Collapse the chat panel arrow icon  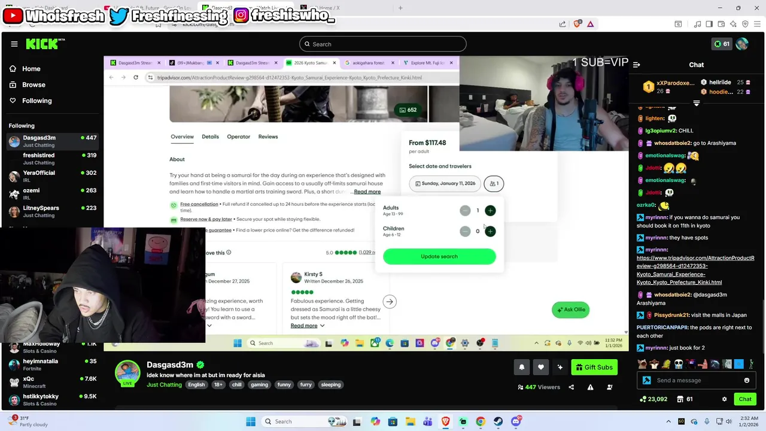[x=637, y=65]
